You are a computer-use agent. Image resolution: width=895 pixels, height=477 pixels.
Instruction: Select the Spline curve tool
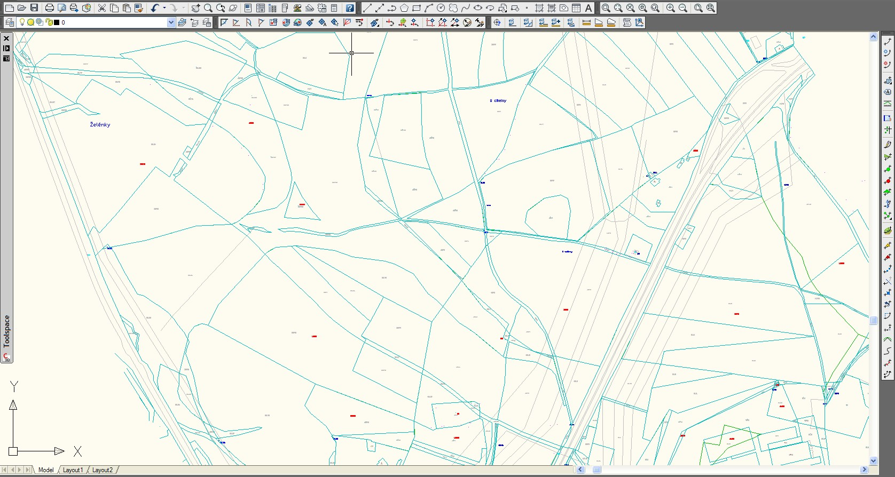point(466,8)
